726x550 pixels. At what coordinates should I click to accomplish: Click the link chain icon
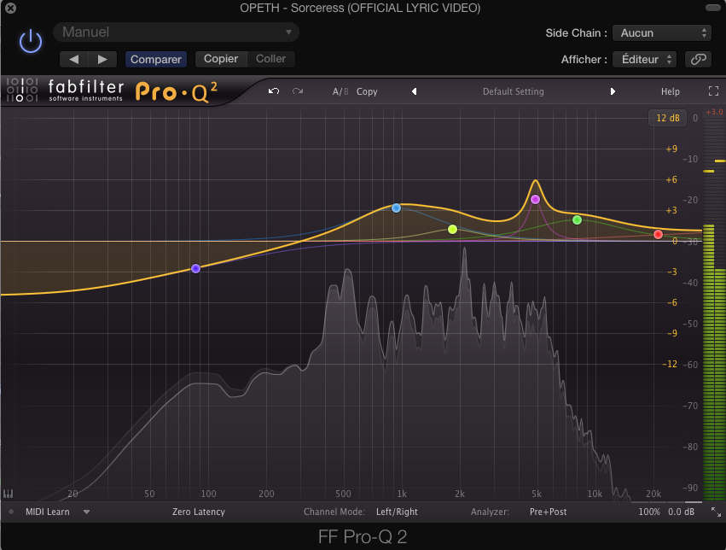698,59
